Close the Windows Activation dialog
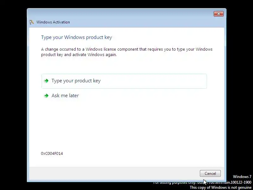Image resolution: width=253 pixels, height=190 pixels. pyautogui.click(x=219, y=14)
